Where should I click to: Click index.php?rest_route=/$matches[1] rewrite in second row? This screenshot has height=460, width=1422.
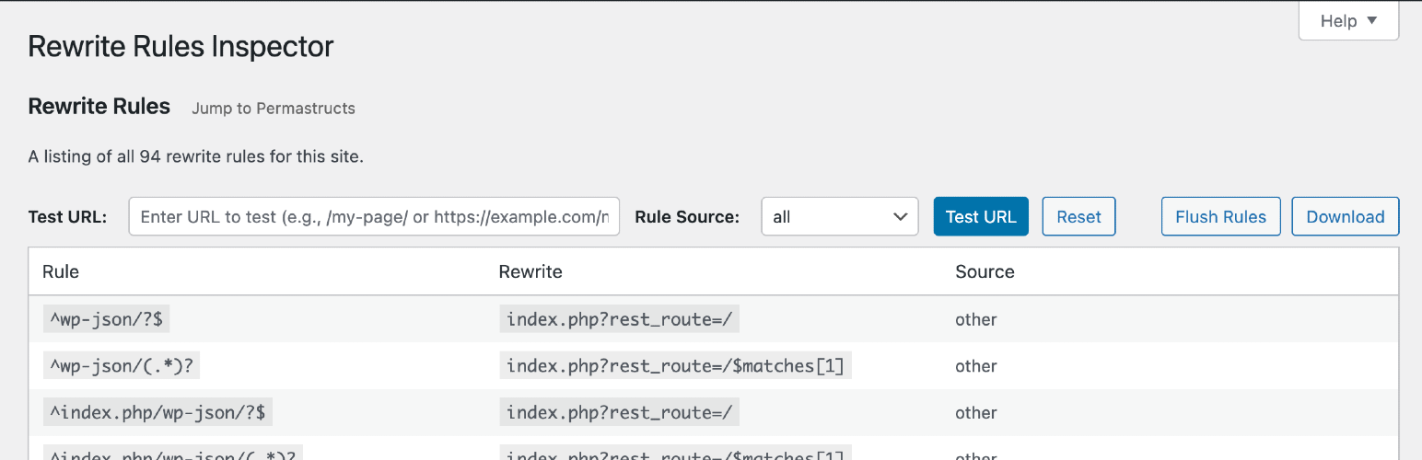coord(675,366)
